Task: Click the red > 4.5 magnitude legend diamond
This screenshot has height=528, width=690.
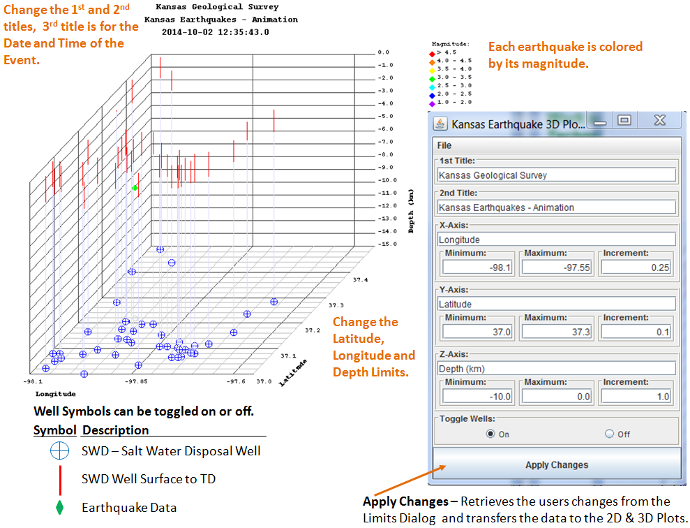Action: point(432,54)
